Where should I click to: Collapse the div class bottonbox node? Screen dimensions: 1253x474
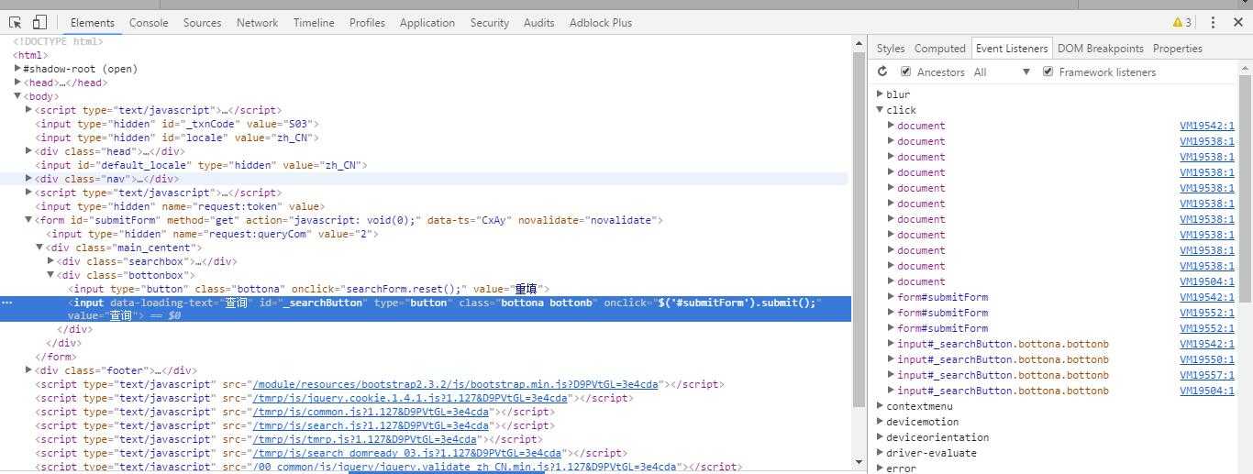tap(50, 275)
